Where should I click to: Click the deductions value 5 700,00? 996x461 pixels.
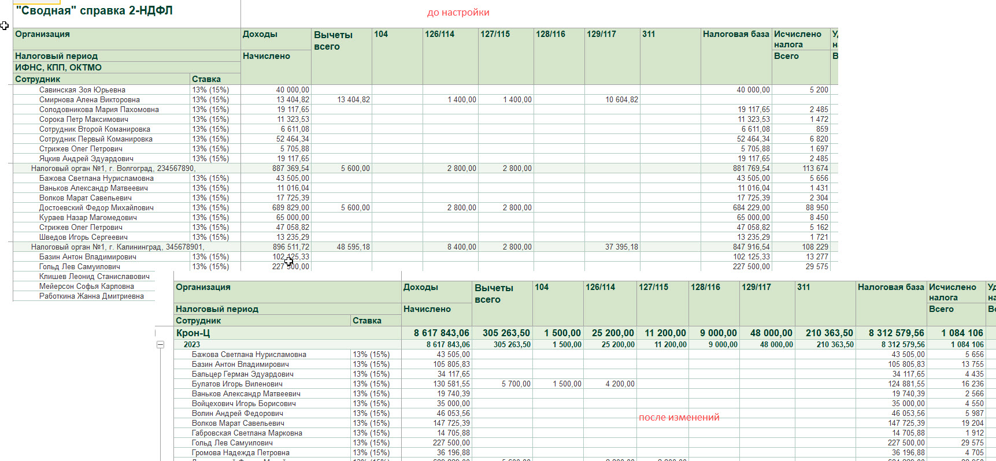(x=516, y=384)
